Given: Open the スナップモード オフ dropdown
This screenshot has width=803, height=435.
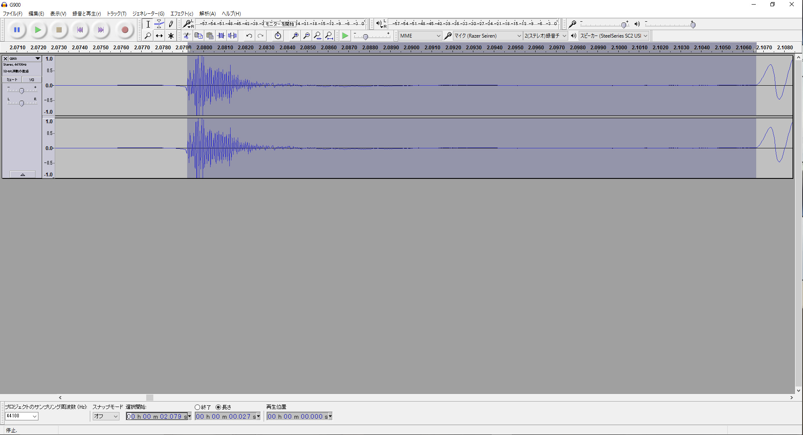Looking at the screenshot, I should tap(106, 416).
